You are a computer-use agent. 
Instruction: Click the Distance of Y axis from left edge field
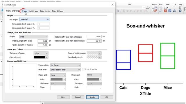click(x=94, y=37)
